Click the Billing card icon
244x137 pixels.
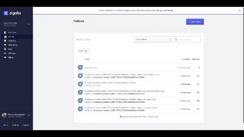tap(5, 57)
